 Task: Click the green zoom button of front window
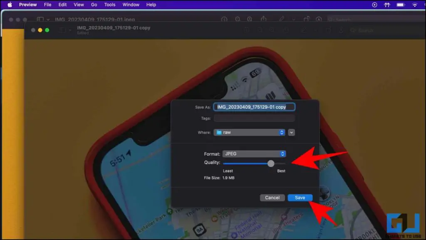pyautogui.click(x=47, y=30)
